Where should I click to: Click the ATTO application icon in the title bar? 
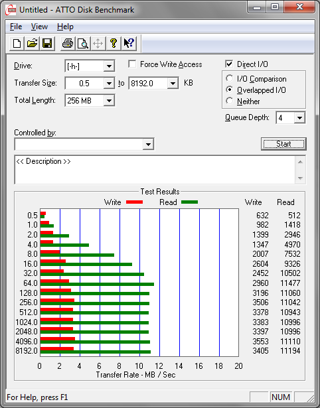point(11,10)
